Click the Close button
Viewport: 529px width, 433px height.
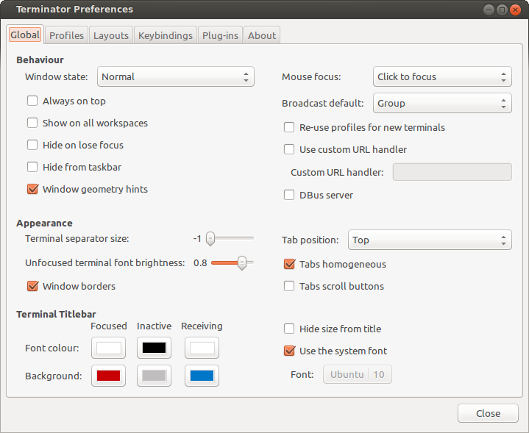[x=488, y=413]
